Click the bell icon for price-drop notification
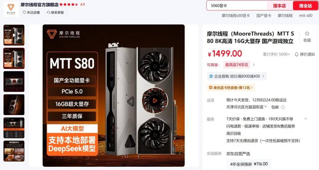The width and height of the screenshot is (319, 170). (297, 54)
